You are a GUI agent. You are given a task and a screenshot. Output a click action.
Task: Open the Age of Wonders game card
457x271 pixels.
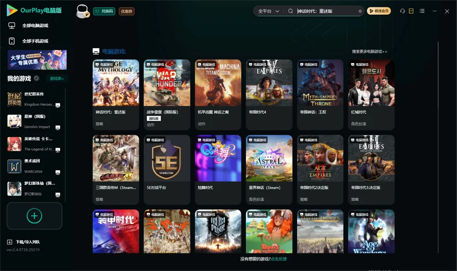coord(371,231)
